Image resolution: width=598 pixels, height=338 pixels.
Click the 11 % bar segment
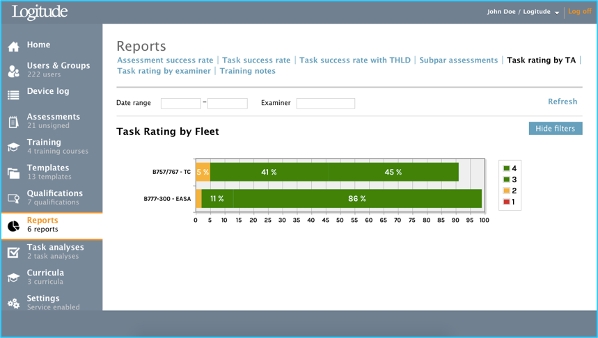pos(217,198)
